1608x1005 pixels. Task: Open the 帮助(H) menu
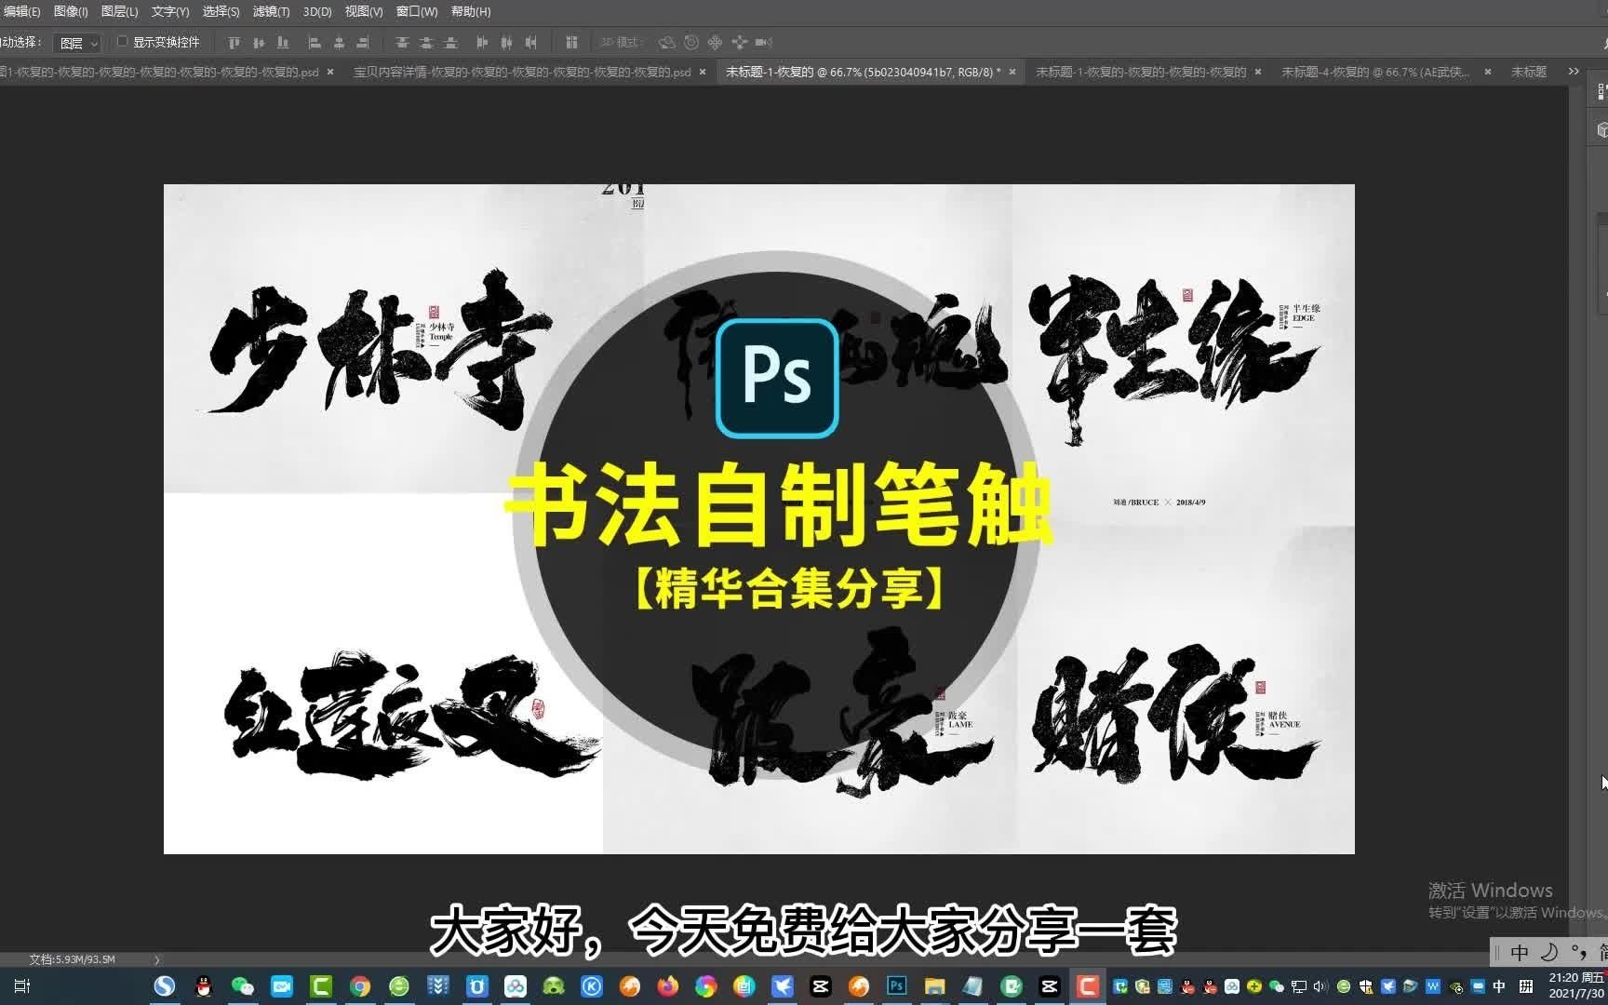coord(471,11)
